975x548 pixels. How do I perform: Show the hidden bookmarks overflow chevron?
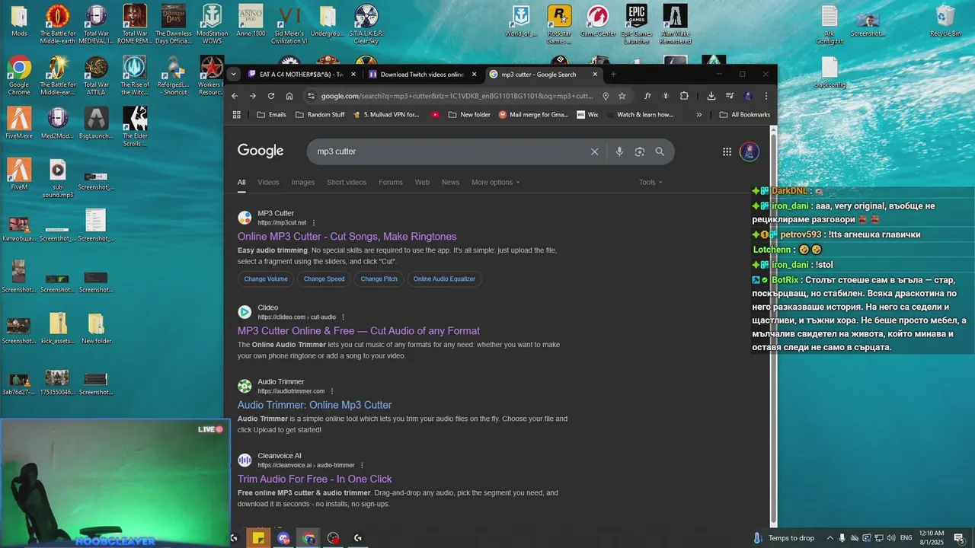point(699,115)
